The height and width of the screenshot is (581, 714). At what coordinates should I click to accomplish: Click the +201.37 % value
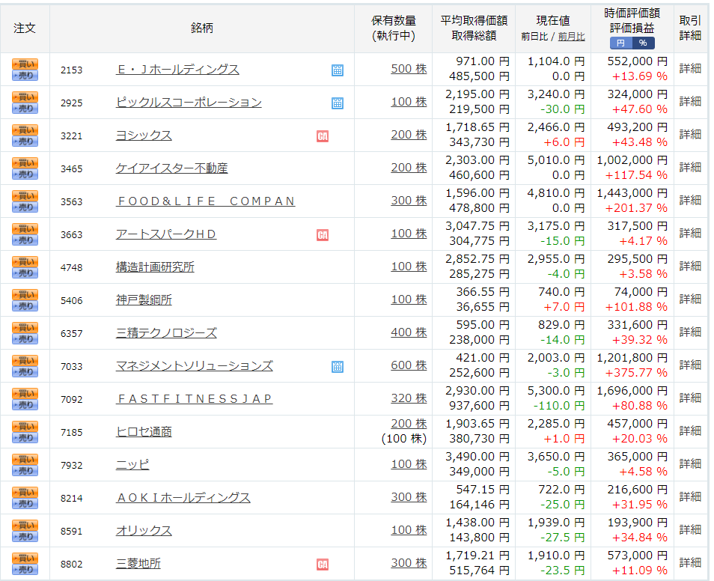coord(636,208)
